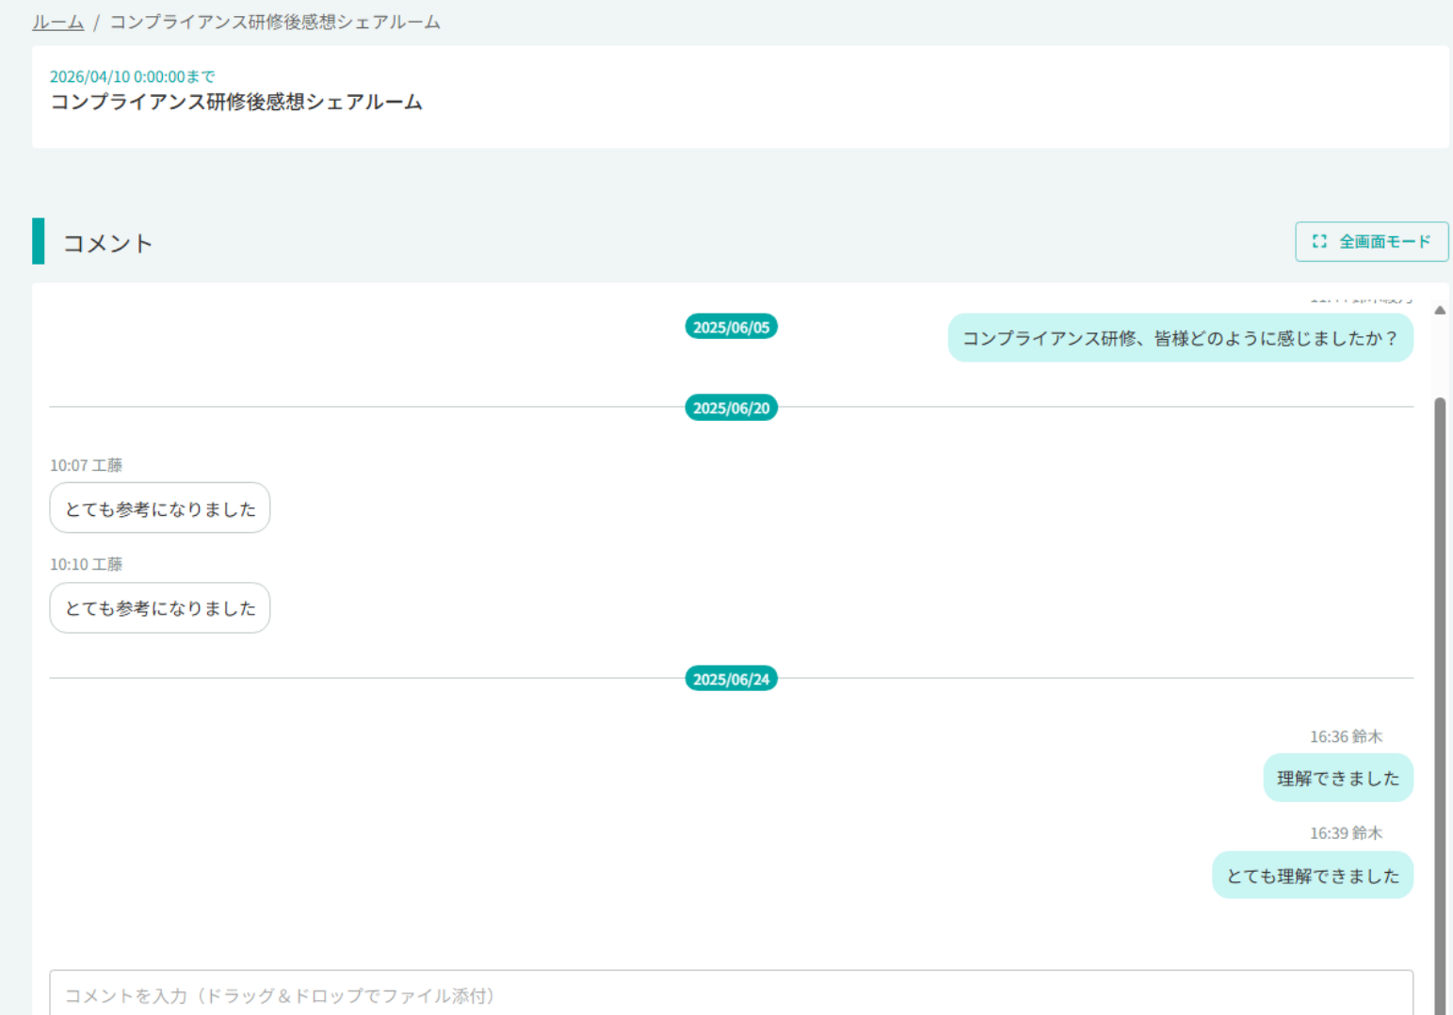Click the deadline text 2026/04/10 0:00:00まで
Image resolution: width=1453 pixels, height=1015 pixels.
(x=133, y=76)
